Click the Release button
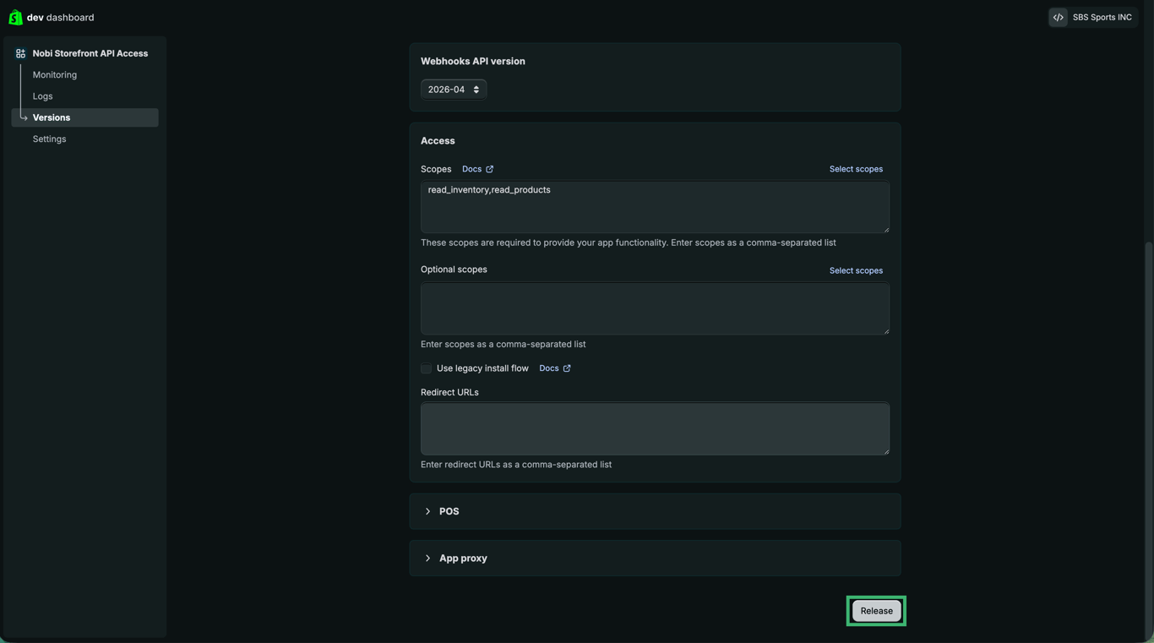The height and width of the screenshot is (643, 1154). (x=876, y=611)
